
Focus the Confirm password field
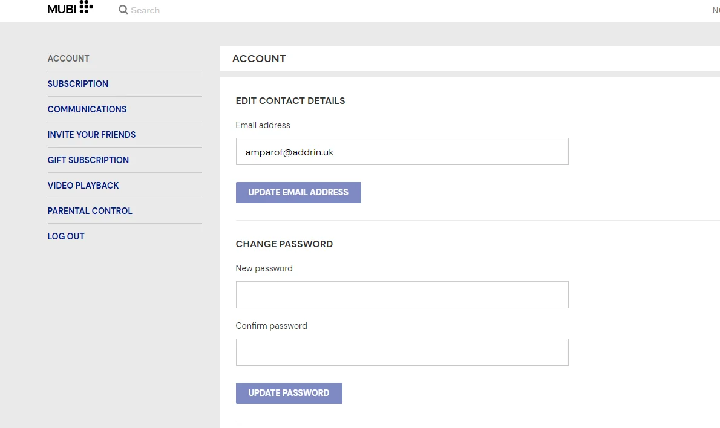[x=402, y=352]
